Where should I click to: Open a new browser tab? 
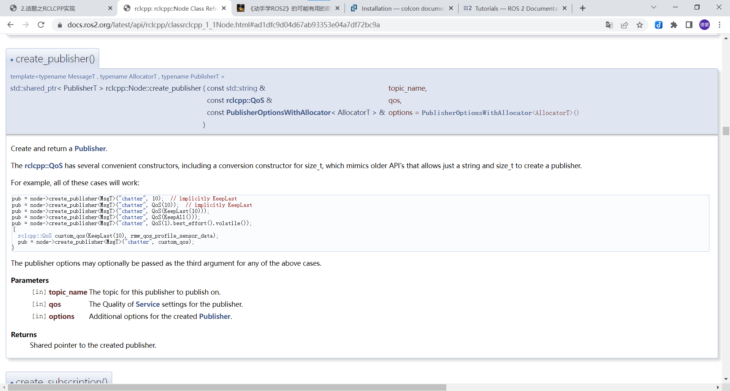coord(582,8)
